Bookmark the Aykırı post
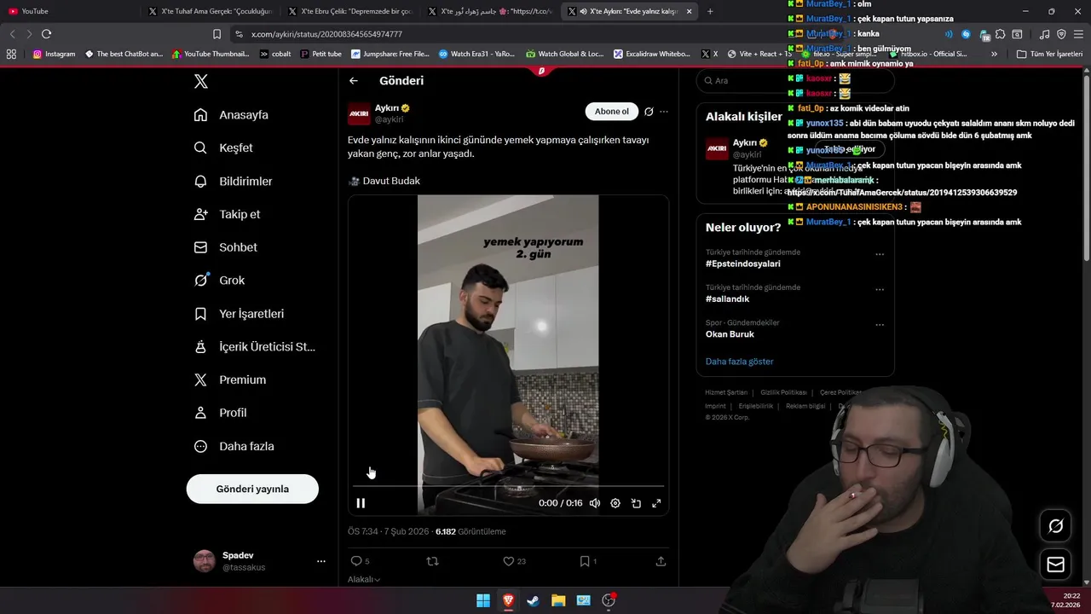1091x614 pixels. click(588, 561)
